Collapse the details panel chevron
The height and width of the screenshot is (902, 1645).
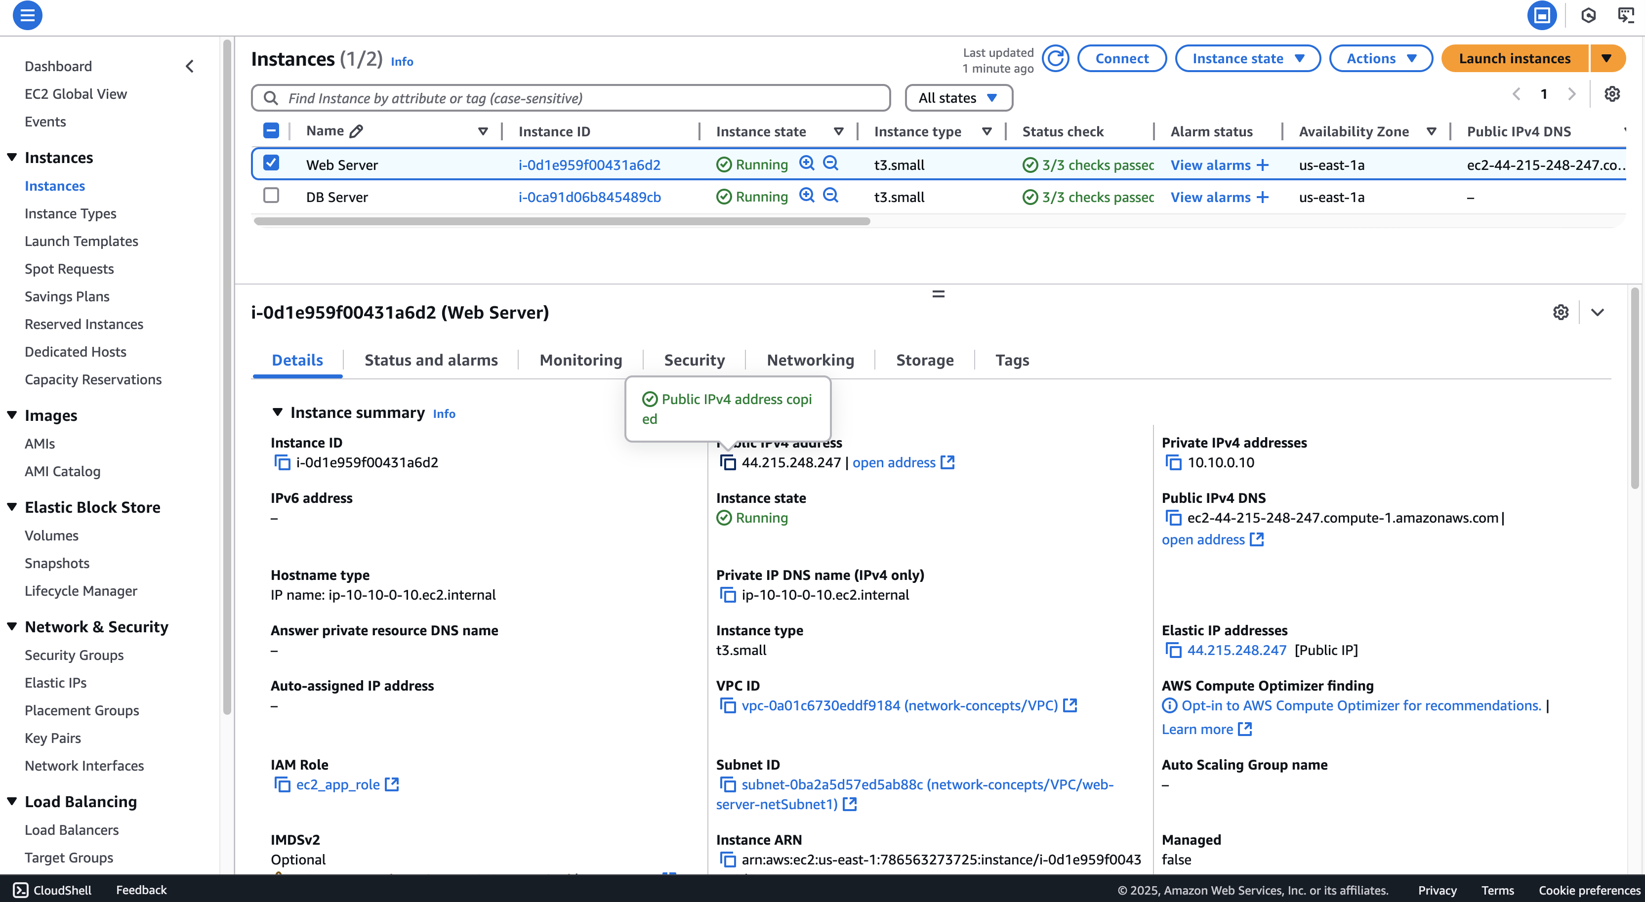pyautogui.click(x=1597, y=312)
